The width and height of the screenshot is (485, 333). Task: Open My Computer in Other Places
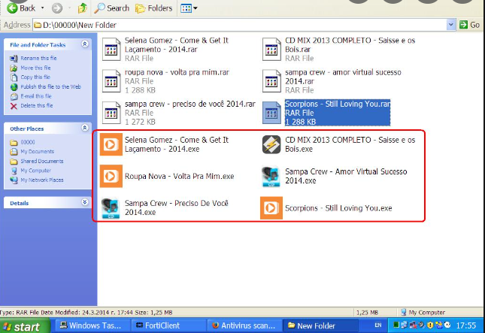coord(35,171)
